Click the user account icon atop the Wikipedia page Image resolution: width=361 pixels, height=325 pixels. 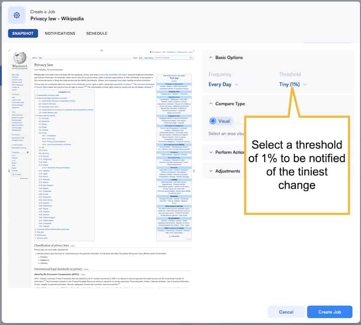point(151,52)
